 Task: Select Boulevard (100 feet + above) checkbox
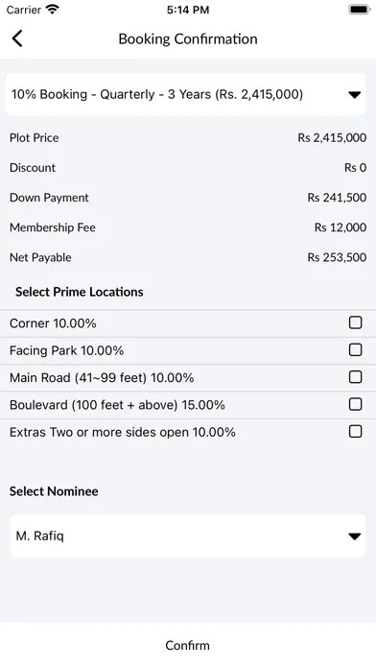tap(355, 404)
